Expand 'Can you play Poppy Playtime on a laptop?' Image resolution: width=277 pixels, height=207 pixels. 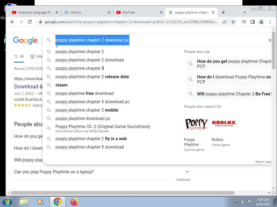pos(102,172)
